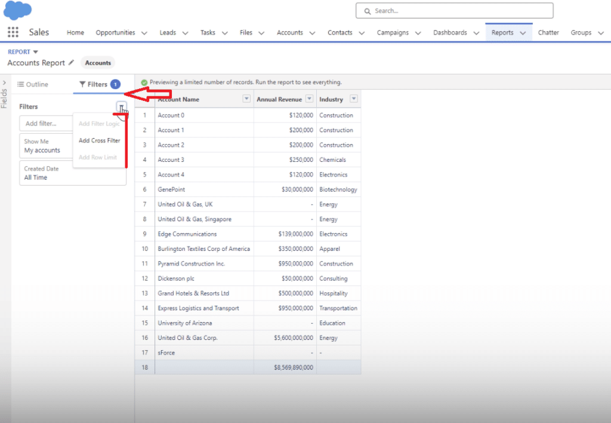Screen dimensions: 611x423
Task: Open Account Name column dropdown
Action: click(246, 99)
